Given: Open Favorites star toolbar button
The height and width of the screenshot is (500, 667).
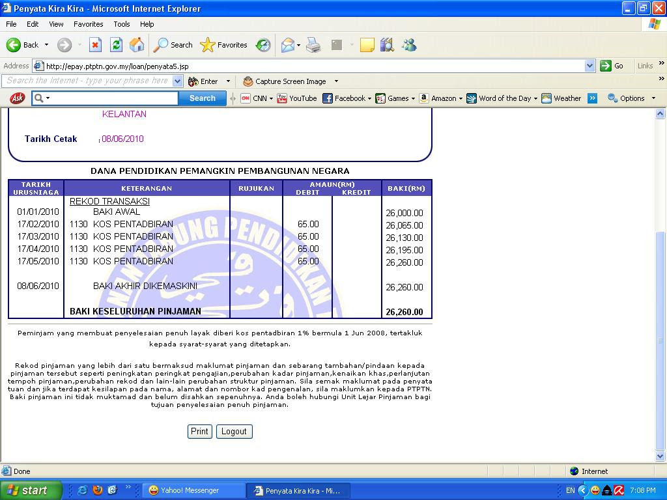Looking at the screenshot, I should (224, 45).
